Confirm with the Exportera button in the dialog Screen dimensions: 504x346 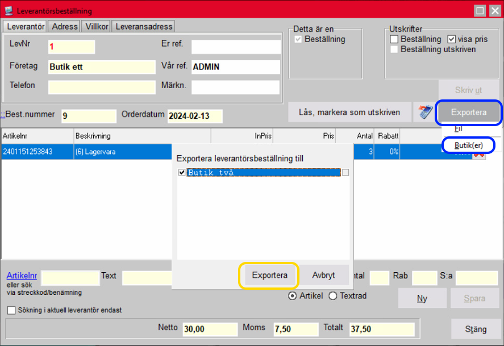pyautogui.click(x=270, y=276)
